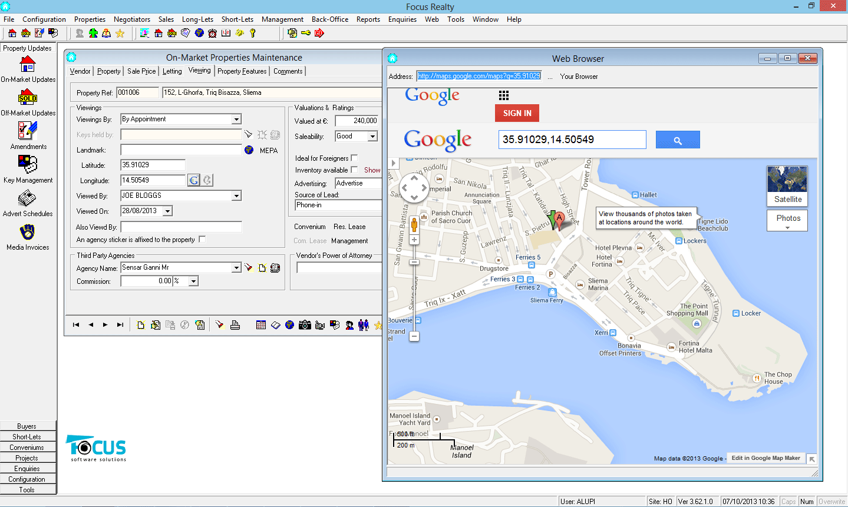848x507 pixels.
Task: Open the Back-Office menu
Action: 330,19
